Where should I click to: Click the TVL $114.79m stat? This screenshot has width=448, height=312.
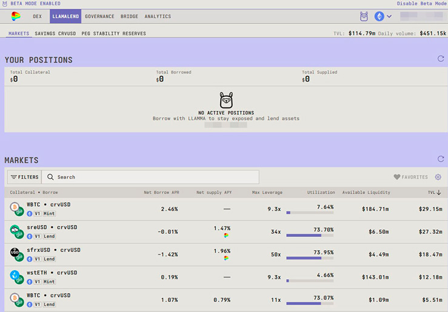pyautogui.click(x=354, y=33)
